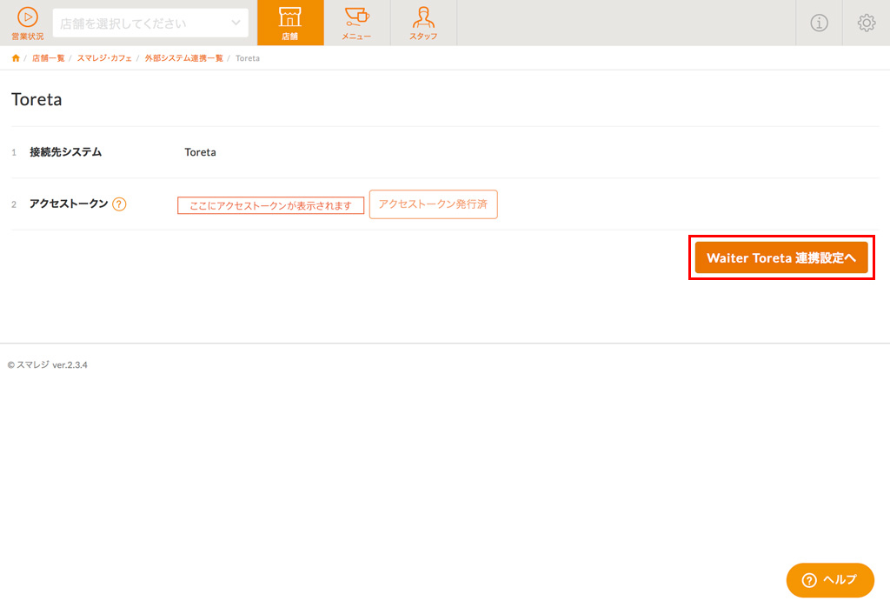Click the 接続先システム label
The width and height of the screenshot is (890, 601).
tap(66, 151)
